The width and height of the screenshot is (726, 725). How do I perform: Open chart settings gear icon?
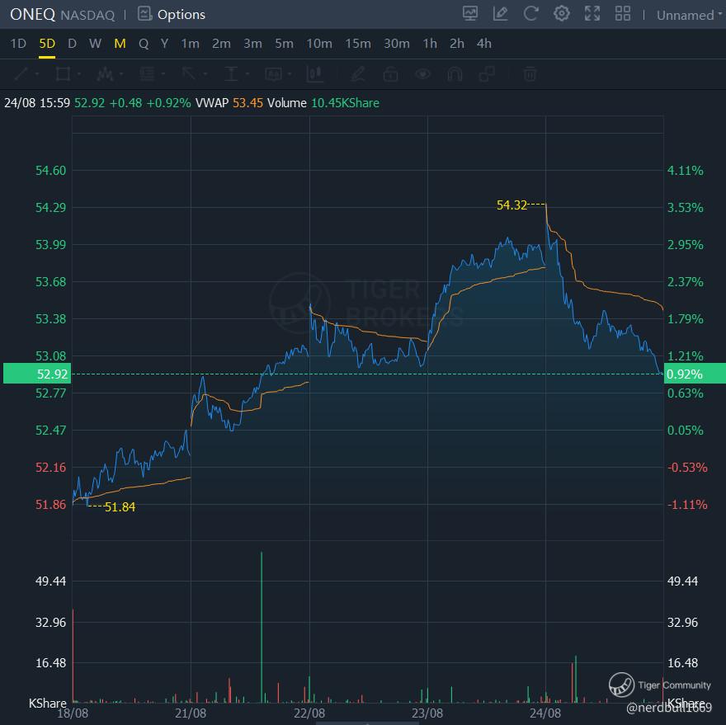coord(562,13)
